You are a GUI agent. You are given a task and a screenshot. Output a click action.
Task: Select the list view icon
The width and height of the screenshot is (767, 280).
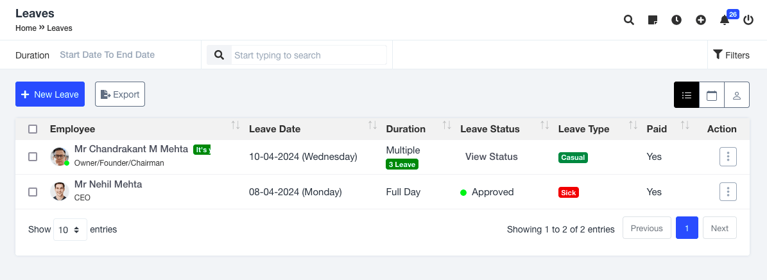click(x=686, y=95)
